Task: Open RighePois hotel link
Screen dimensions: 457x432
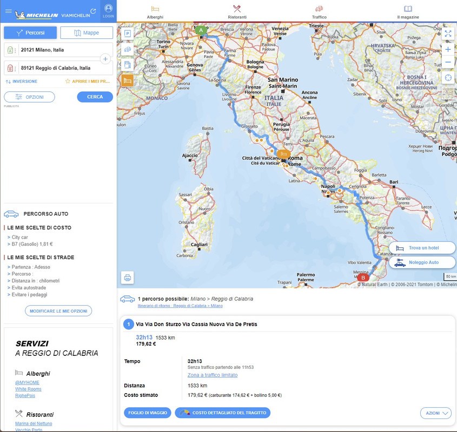Action: [x=25, y=396]
